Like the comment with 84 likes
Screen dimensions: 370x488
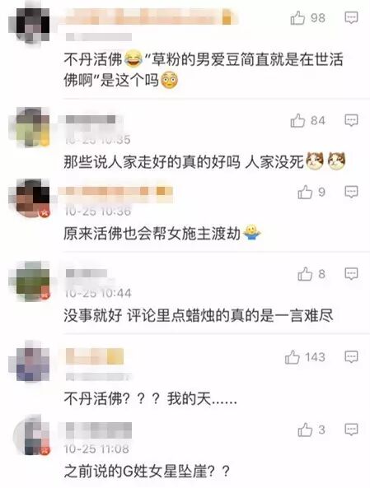click(297, 120)
